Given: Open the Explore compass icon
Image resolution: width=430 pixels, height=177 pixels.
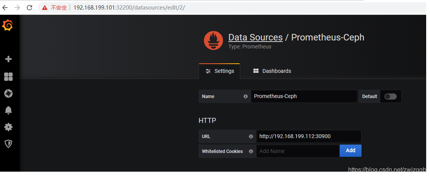Looking at the screenshot, I should 8,93.
